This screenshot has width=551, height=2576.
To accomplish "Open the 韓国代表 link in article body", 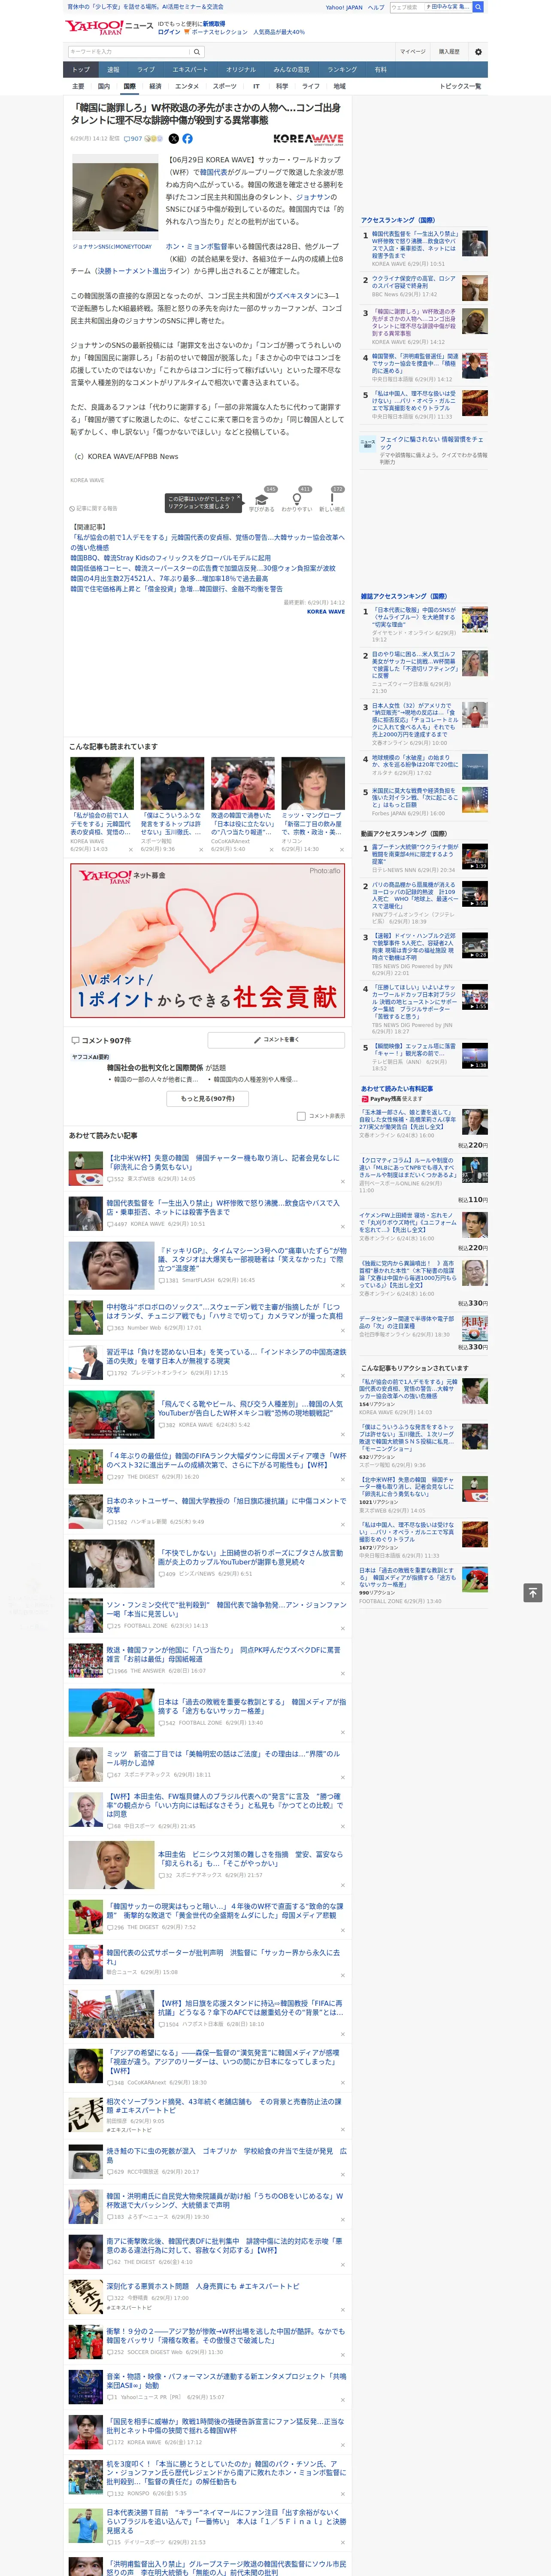I will (213, 172).
